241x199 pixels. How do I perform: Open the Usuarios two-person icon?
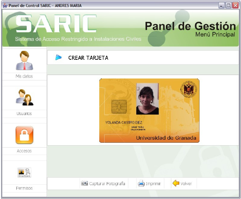[24, 97]
